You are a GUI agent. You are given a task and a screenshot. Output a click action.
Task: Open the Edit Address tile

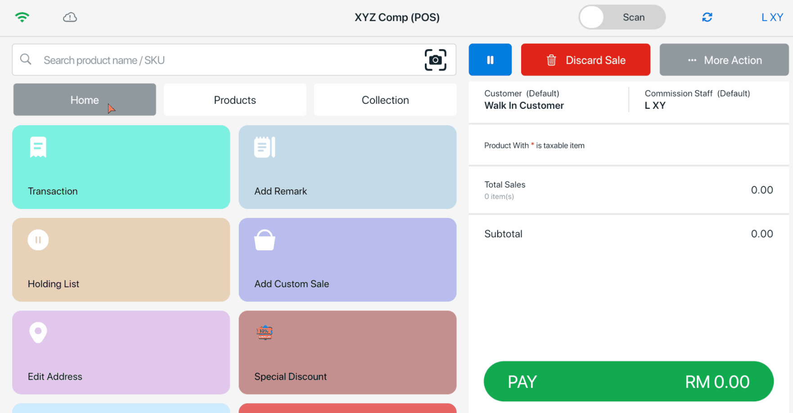121,352
